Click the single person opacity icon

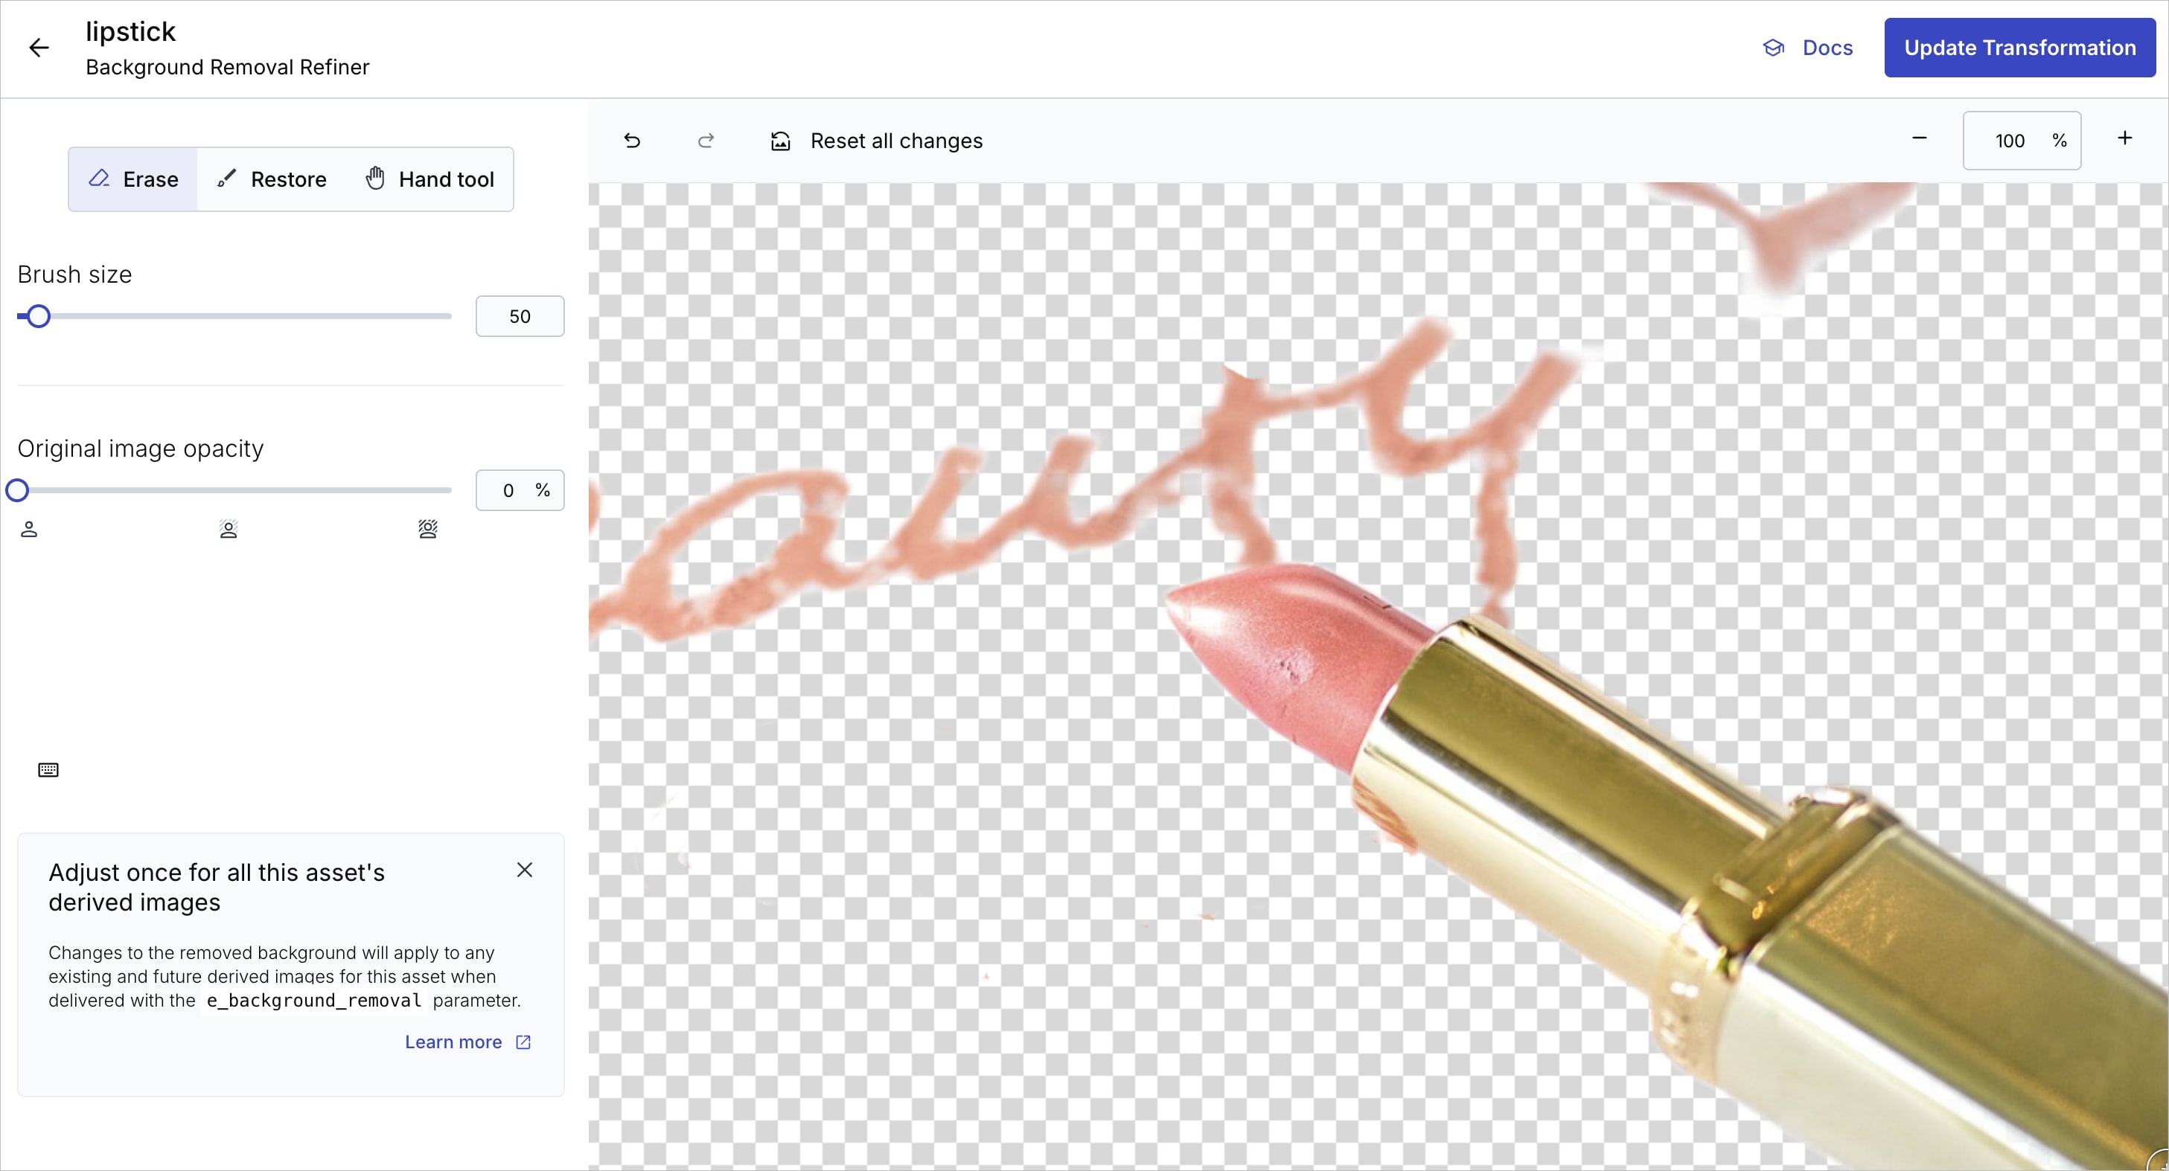coord(28,530)
